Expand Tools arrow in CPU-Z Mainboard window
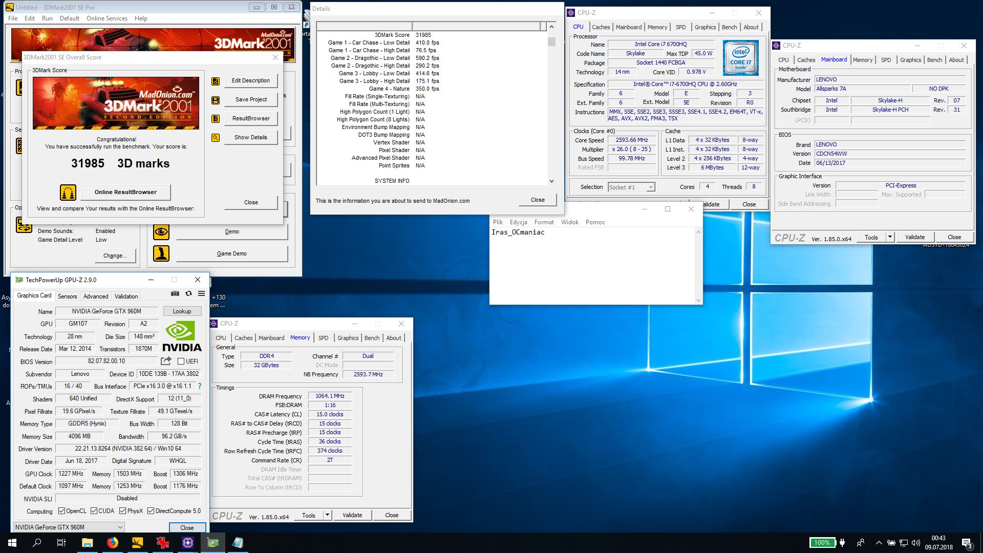Viewport: 983px width, 553px height. pos(890,237)
